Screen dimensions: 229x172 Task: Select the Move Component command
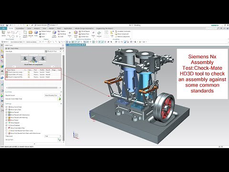[x=122, y=34]
